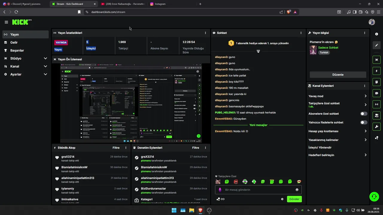Click the green Gönder button

click(x=294, y=199)
